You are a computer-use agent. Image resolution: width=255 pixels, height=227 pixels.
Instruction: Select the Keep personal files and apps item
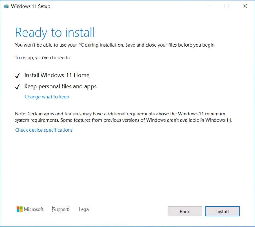(x=60, y=86)
